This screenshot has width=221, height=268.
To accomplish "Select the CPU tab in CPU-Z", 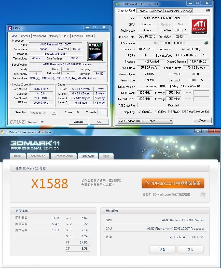I will 14,36.
